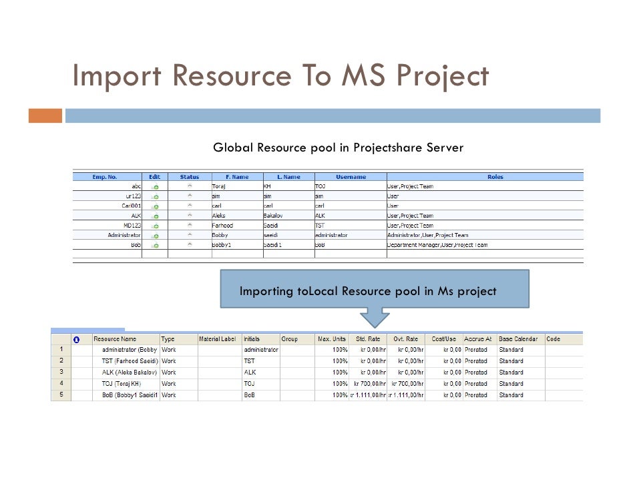Click the edit icon for employee ur123
The height and width of the screenshot is (486, 629).
pyautogui.click(x=155, y=196)
